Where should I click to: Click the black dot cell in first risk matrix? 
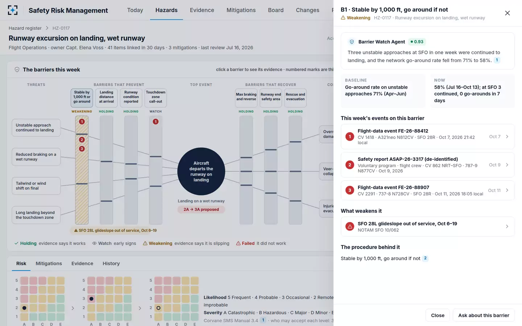[x=24, y=308]
